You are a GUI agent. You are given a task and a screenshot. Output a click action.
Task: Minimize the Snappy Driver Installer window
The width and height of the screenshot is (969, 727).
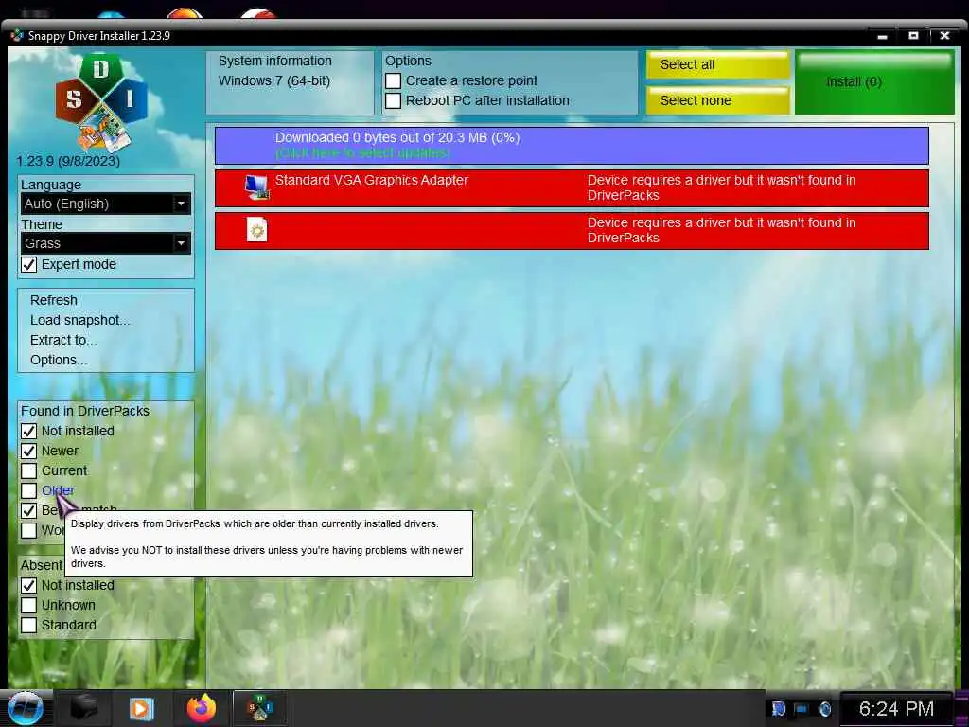point(883,37)
